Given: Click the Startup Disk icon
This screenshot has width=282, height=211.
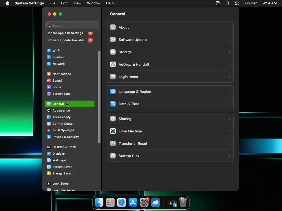Looking at the screenshot, I should (113, 156).
